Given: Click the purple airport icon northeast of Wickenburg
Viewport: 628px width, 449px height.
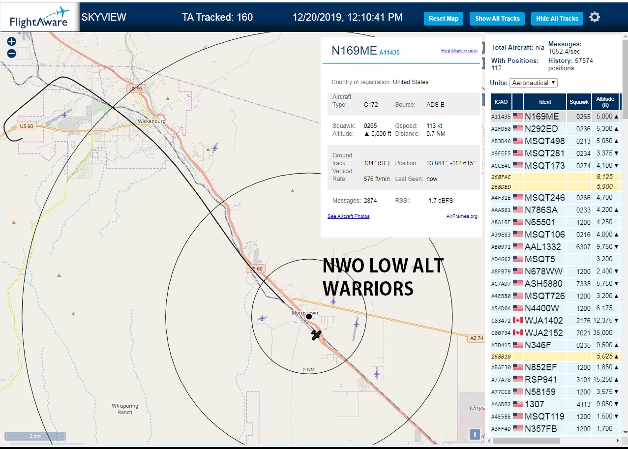Looking at the screenshot, I should [214, 148].
